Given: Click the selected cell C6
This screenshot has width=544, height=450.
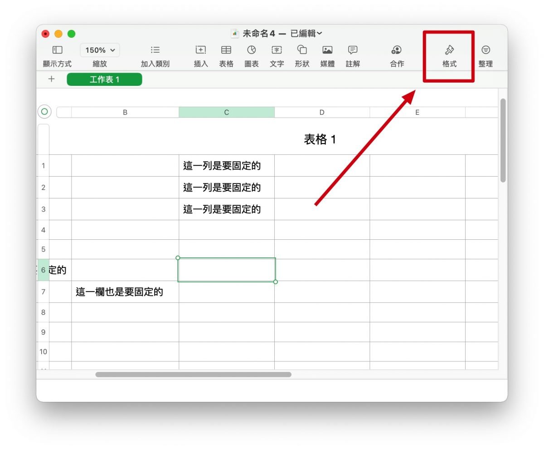Looking at the screenshot, I should tap(227, 270).
